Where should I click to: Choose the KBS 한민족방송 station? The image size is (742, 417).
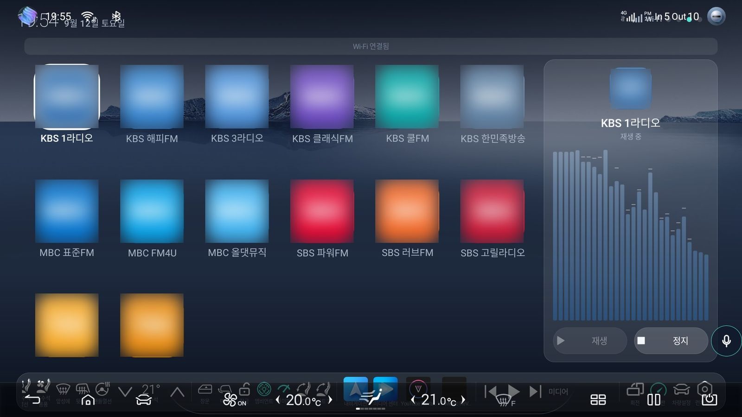pos(492,96)
